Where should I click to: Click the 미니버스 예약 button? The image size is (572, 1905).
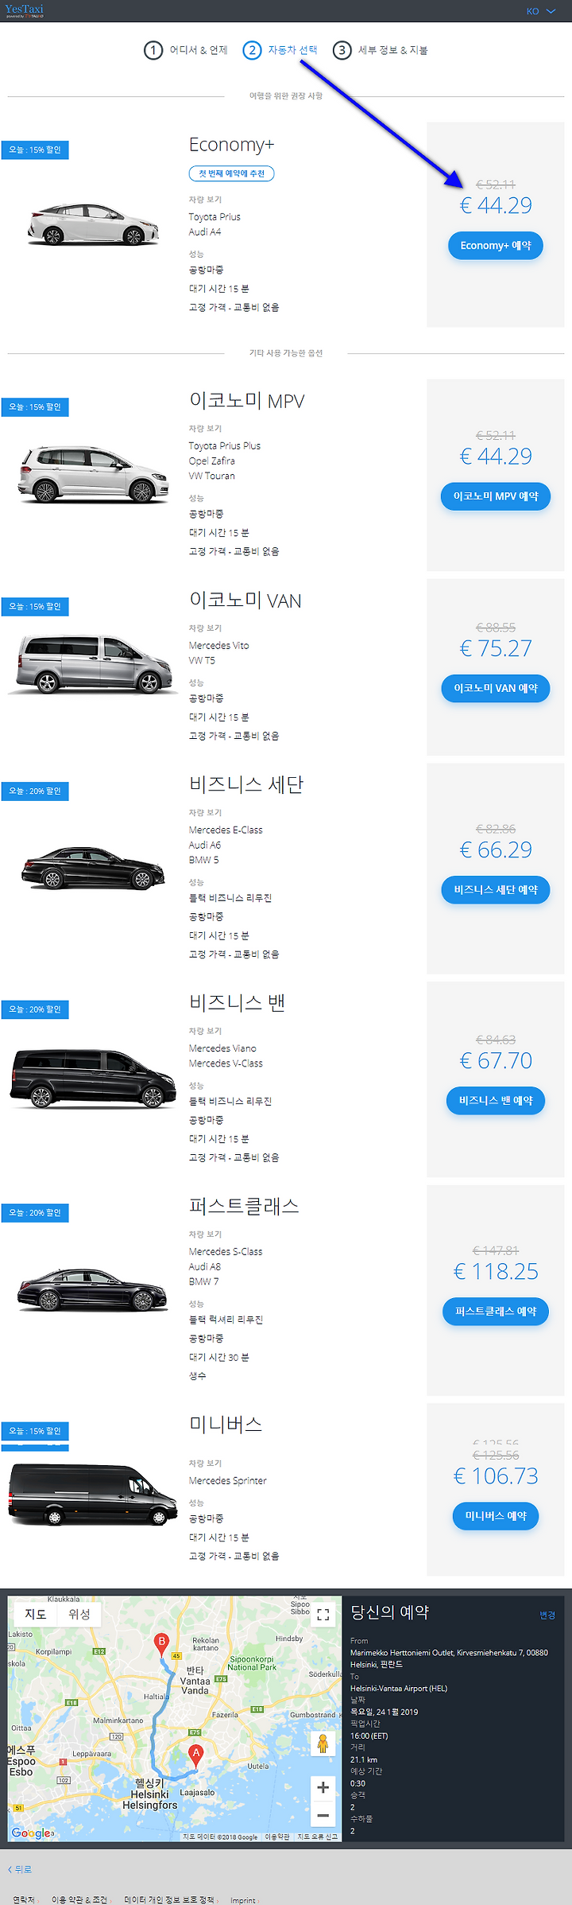point(496,1515)
